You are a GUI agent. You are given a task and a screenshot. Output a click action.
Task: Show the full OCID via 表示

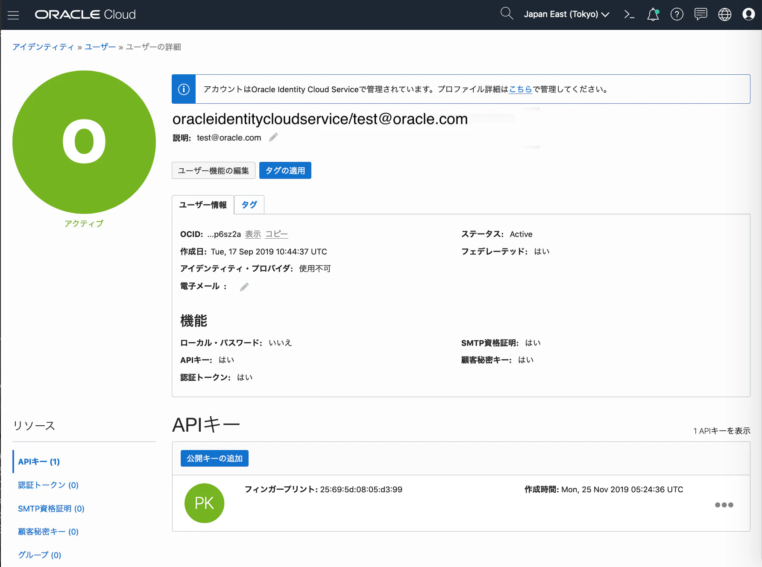tap(253, 234)
